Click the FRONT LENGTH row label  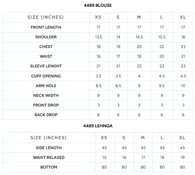(46, 27)
